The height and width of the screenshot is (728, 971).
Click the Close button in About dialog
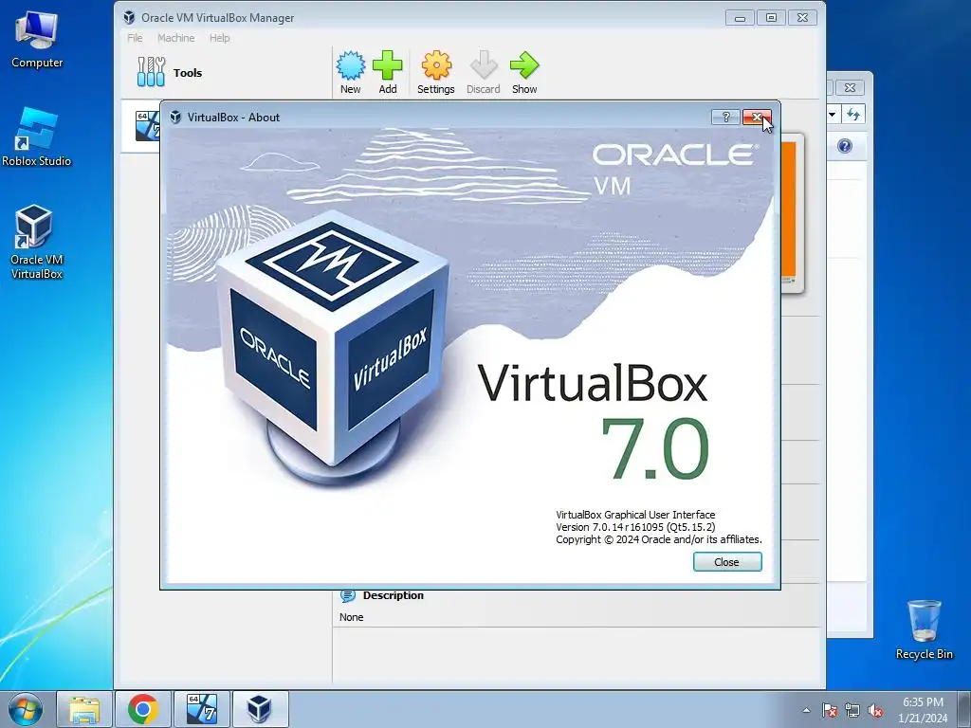tap(727, 562)
